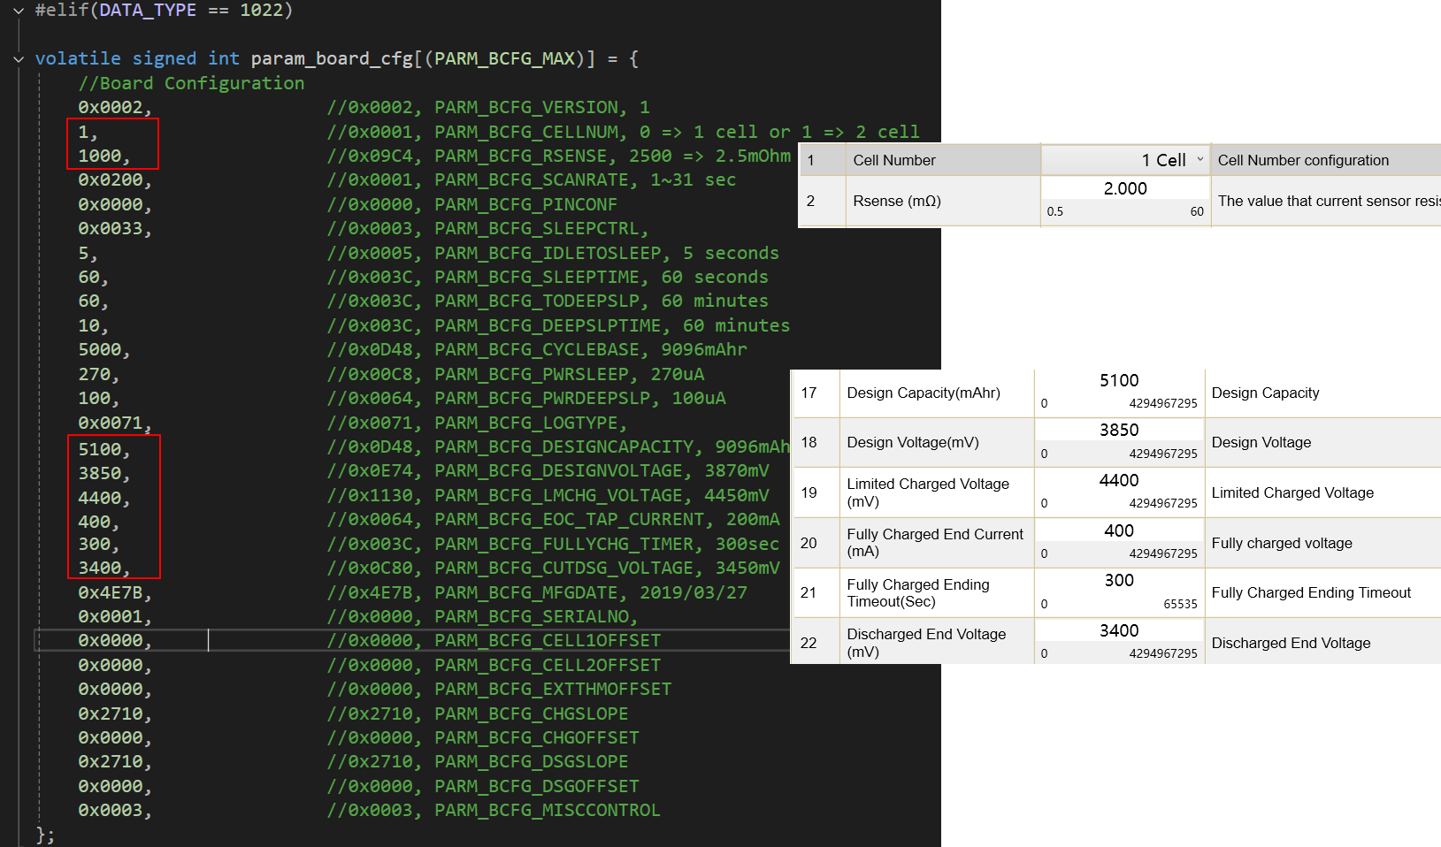Click code value 0x0200 on the SCANRATE line
Screen dimensions: 1441x847
(110, 179)
